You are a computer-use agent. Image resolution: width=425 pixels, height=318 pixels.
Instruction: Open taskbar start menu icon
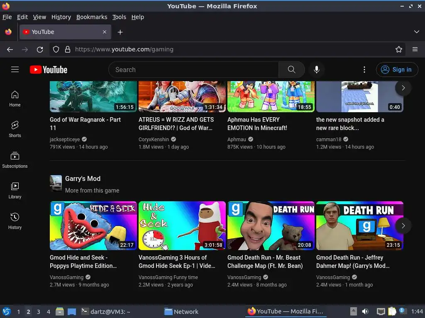[7, 311]
